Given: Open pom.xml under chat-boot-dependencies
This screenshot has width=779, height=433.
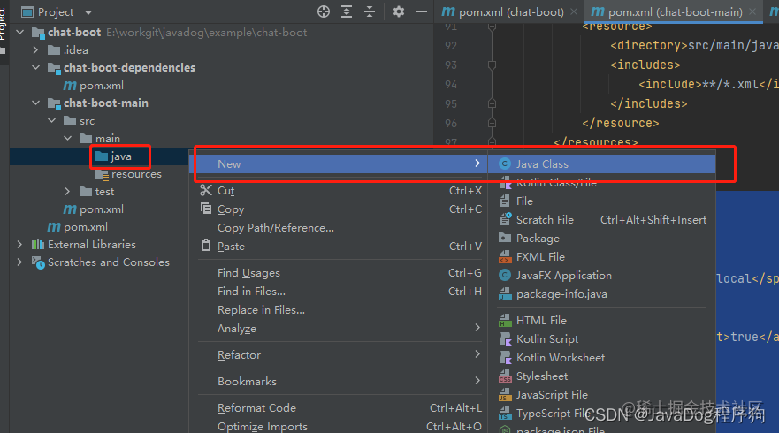Looking at the screenshot, I should pyautogui.click(x=94, y=86).
